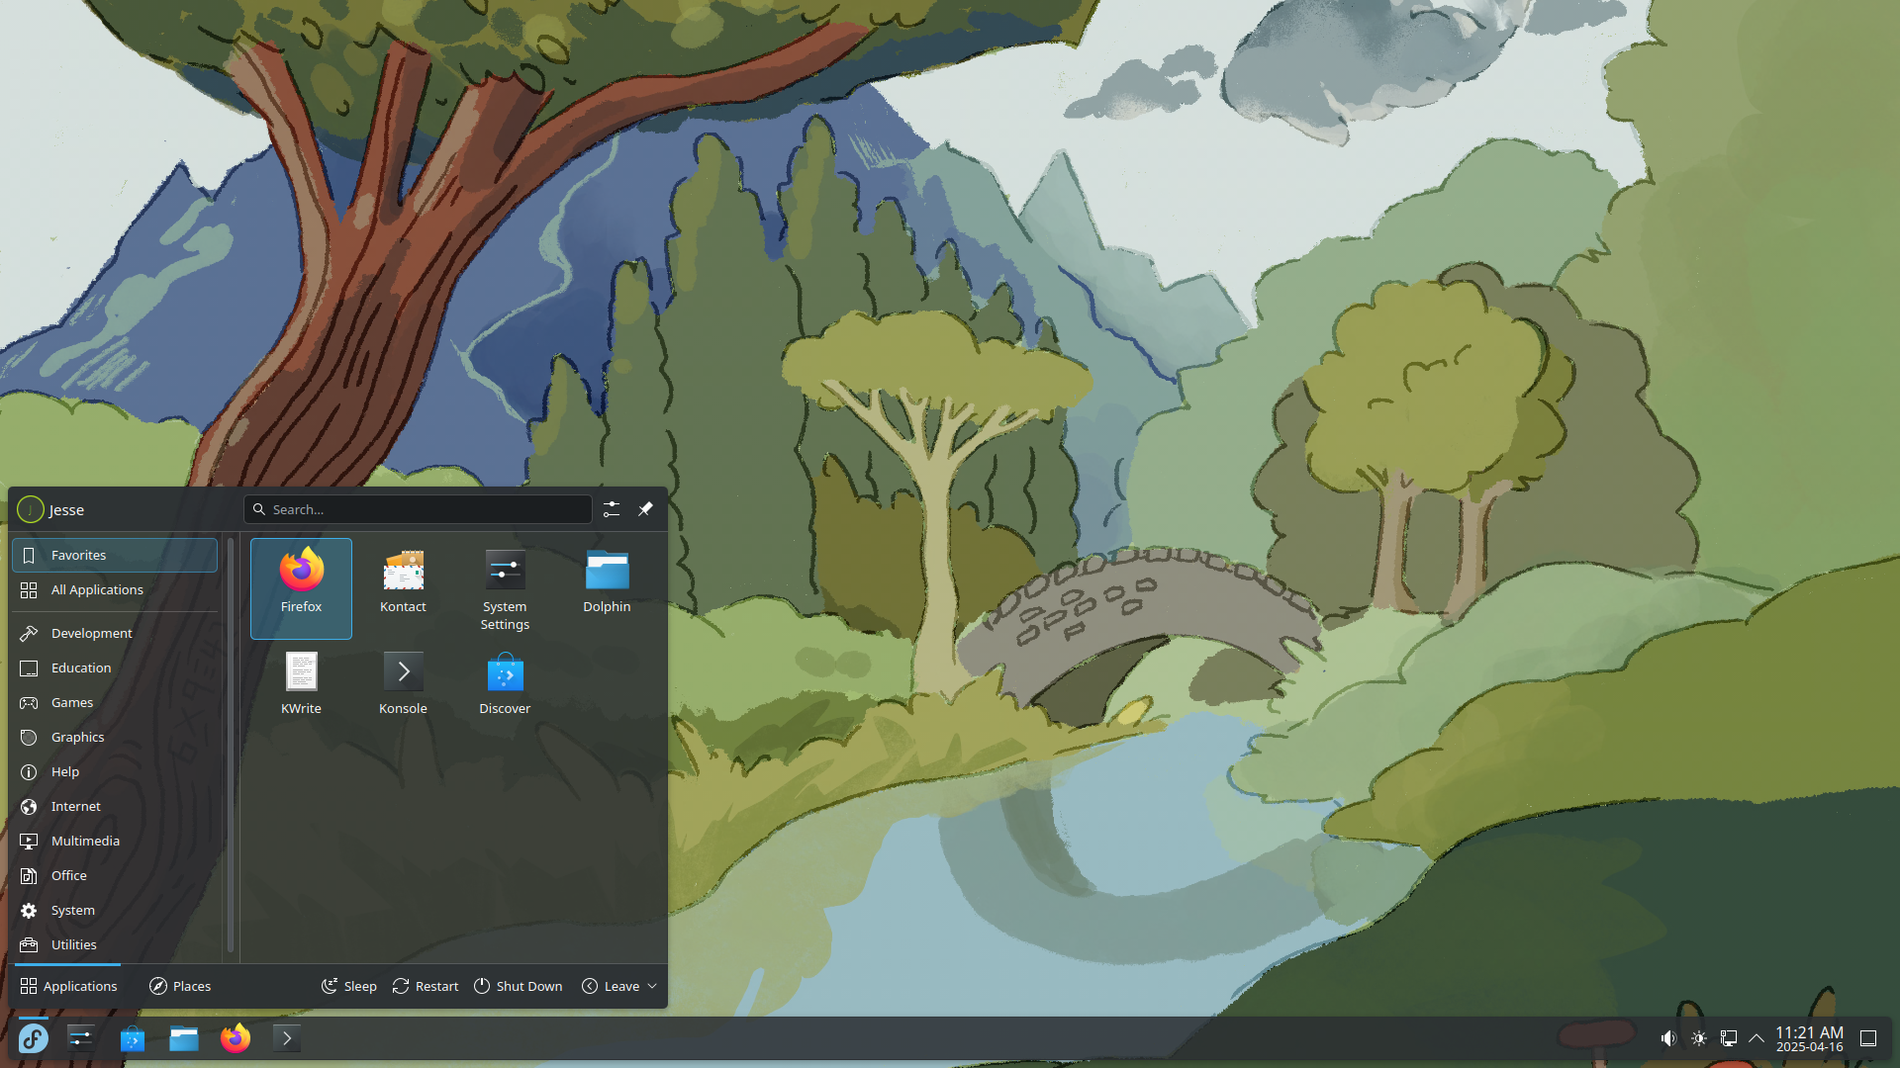Launch Firefox from the Favorites grid
The width and height of the screenshot is (1900, 1068).
[301, 588]
